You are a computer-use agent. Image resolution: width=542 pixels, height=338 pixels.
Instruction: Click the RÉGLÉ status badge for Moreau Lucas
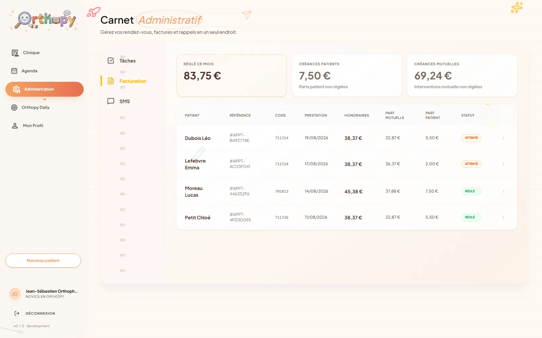471,191
